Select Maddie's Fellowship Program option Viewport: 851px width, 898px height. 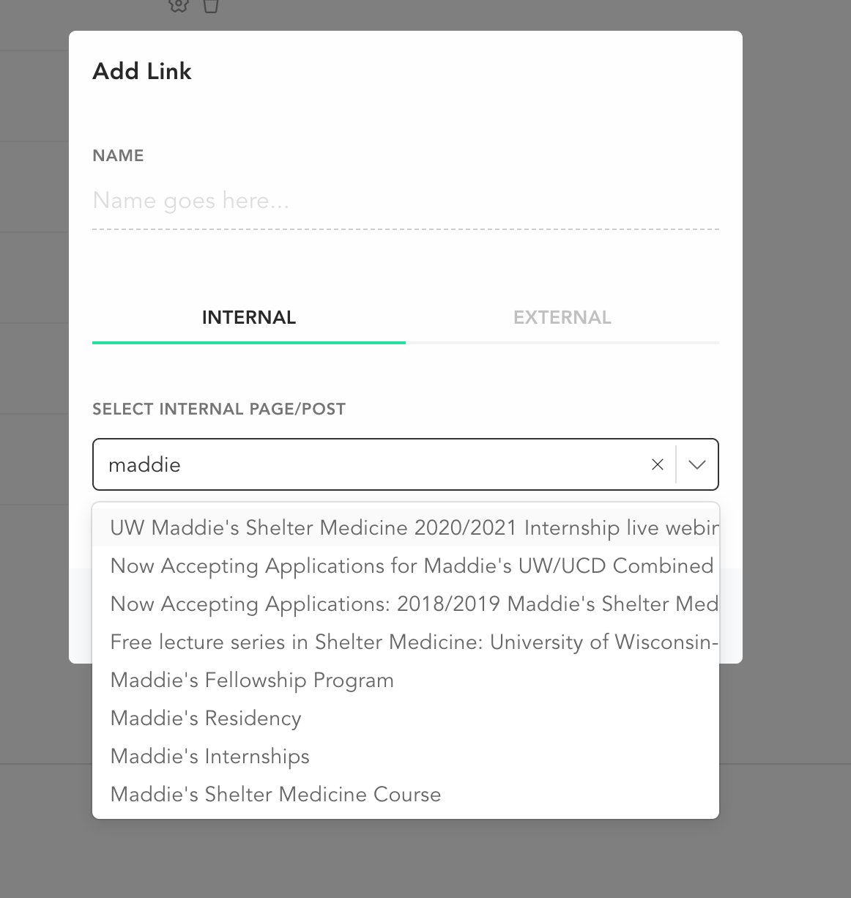coord(252,680)
